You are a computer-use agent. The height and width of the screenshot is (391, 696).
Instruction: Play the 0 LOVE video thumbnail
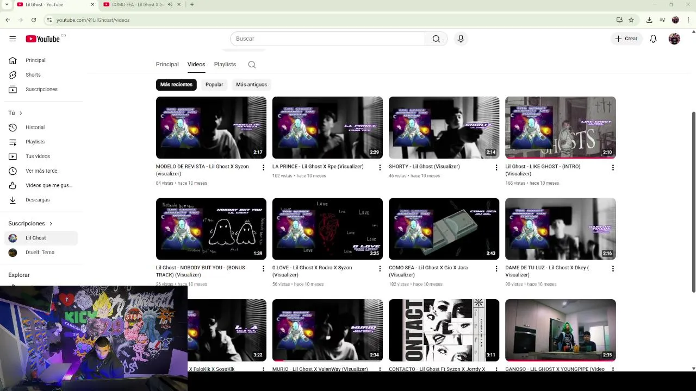click(327, 229)
